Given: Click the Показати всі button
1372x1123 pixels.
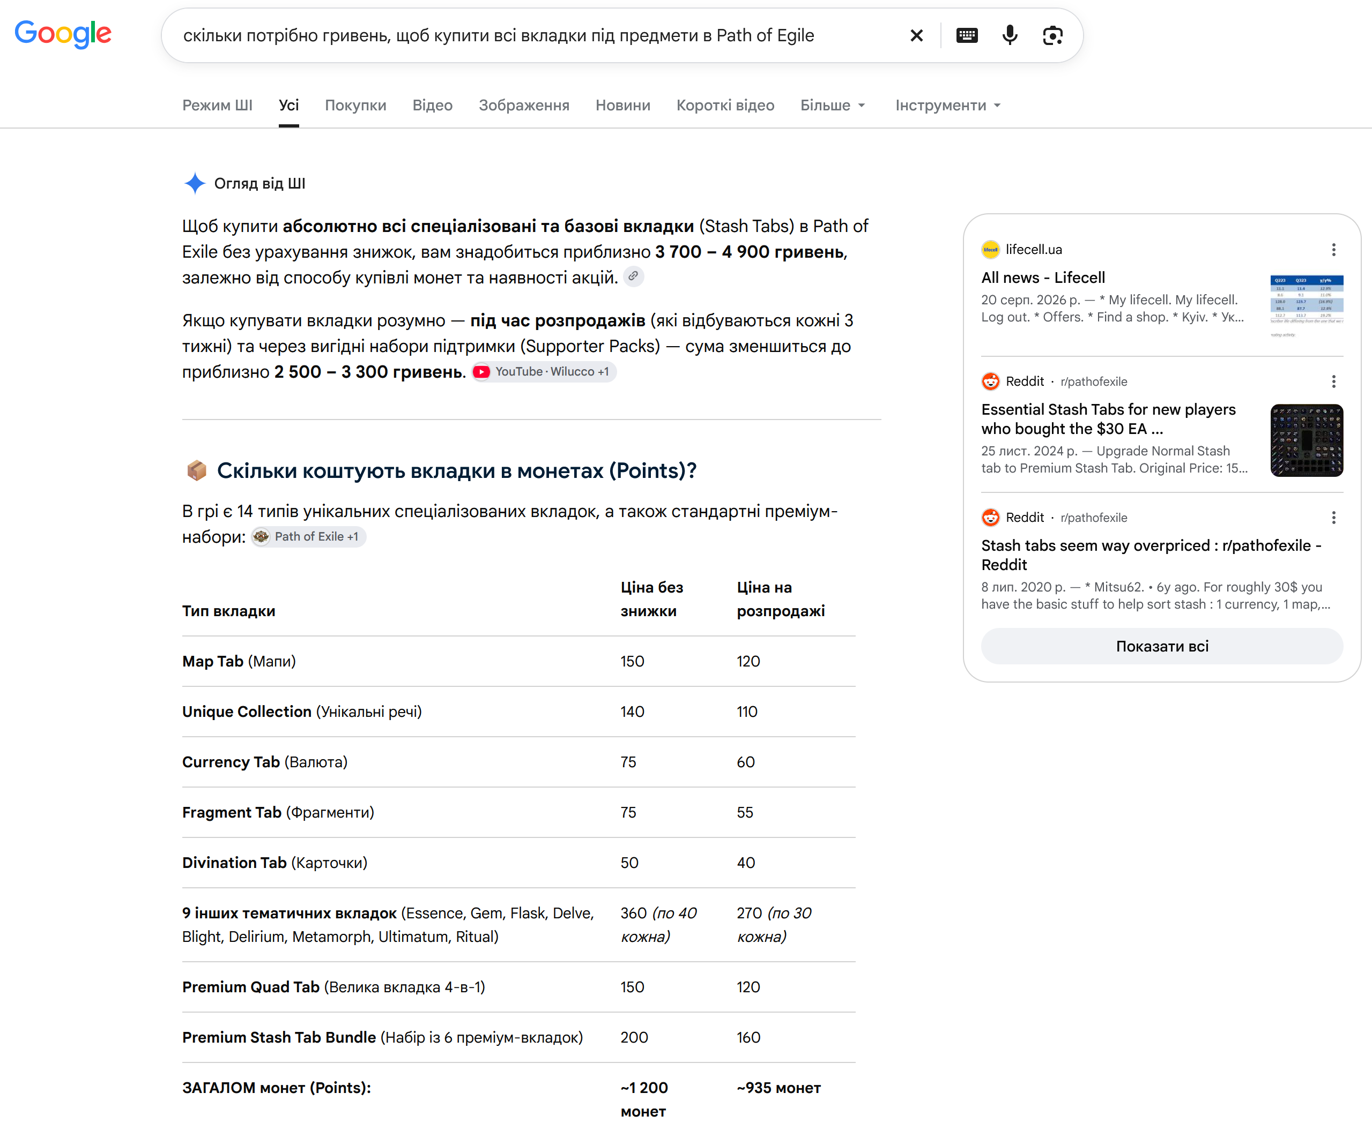Looking at the screenshot, I should (x=1162, y=646).
